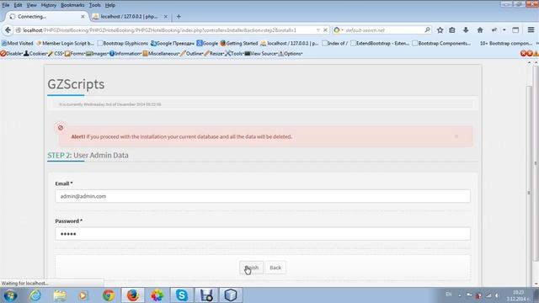The height and width of the screenshot is (303, 539).
Task: Click the Windows Start button
Action: pos(10,295)
